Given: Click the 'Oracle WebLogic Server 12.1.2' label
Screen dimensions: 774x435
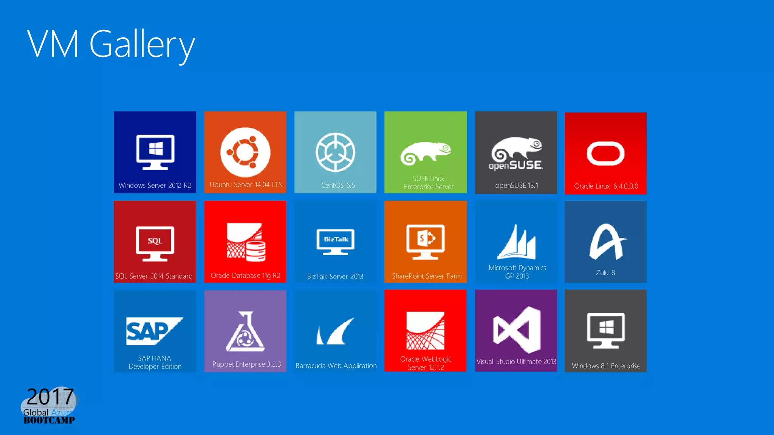Looking at the screenshot, I should coord(426,363).
